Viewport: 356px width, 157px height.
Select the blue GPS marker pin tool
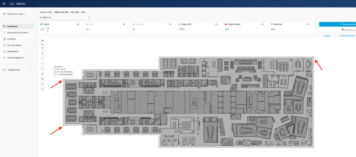pyautogui.click(x=43, y=59)
